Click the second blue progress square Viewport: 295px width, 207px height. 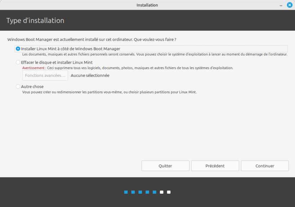point(133,192)
